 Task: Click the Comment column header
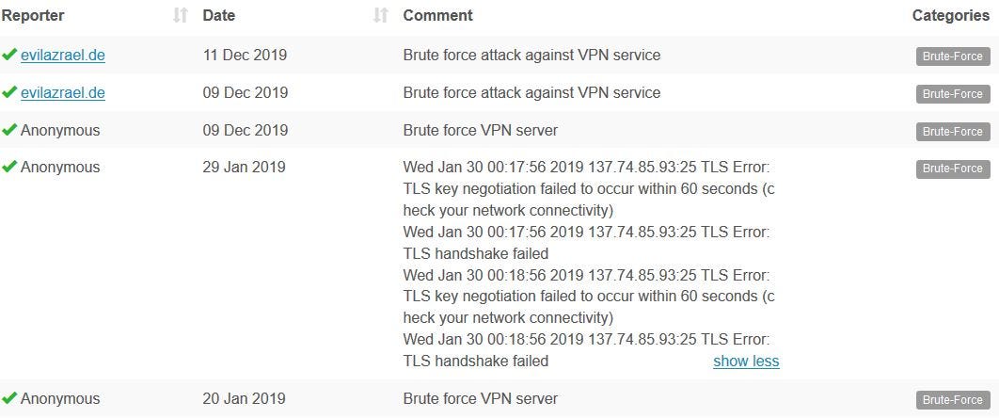(437, 15)
